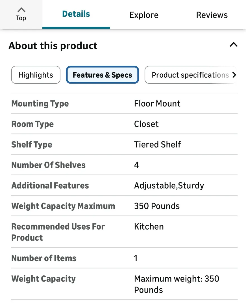Click the Adjustable,Sturdy features value
Screen dimensions: 246x305
tap(169, 186)
